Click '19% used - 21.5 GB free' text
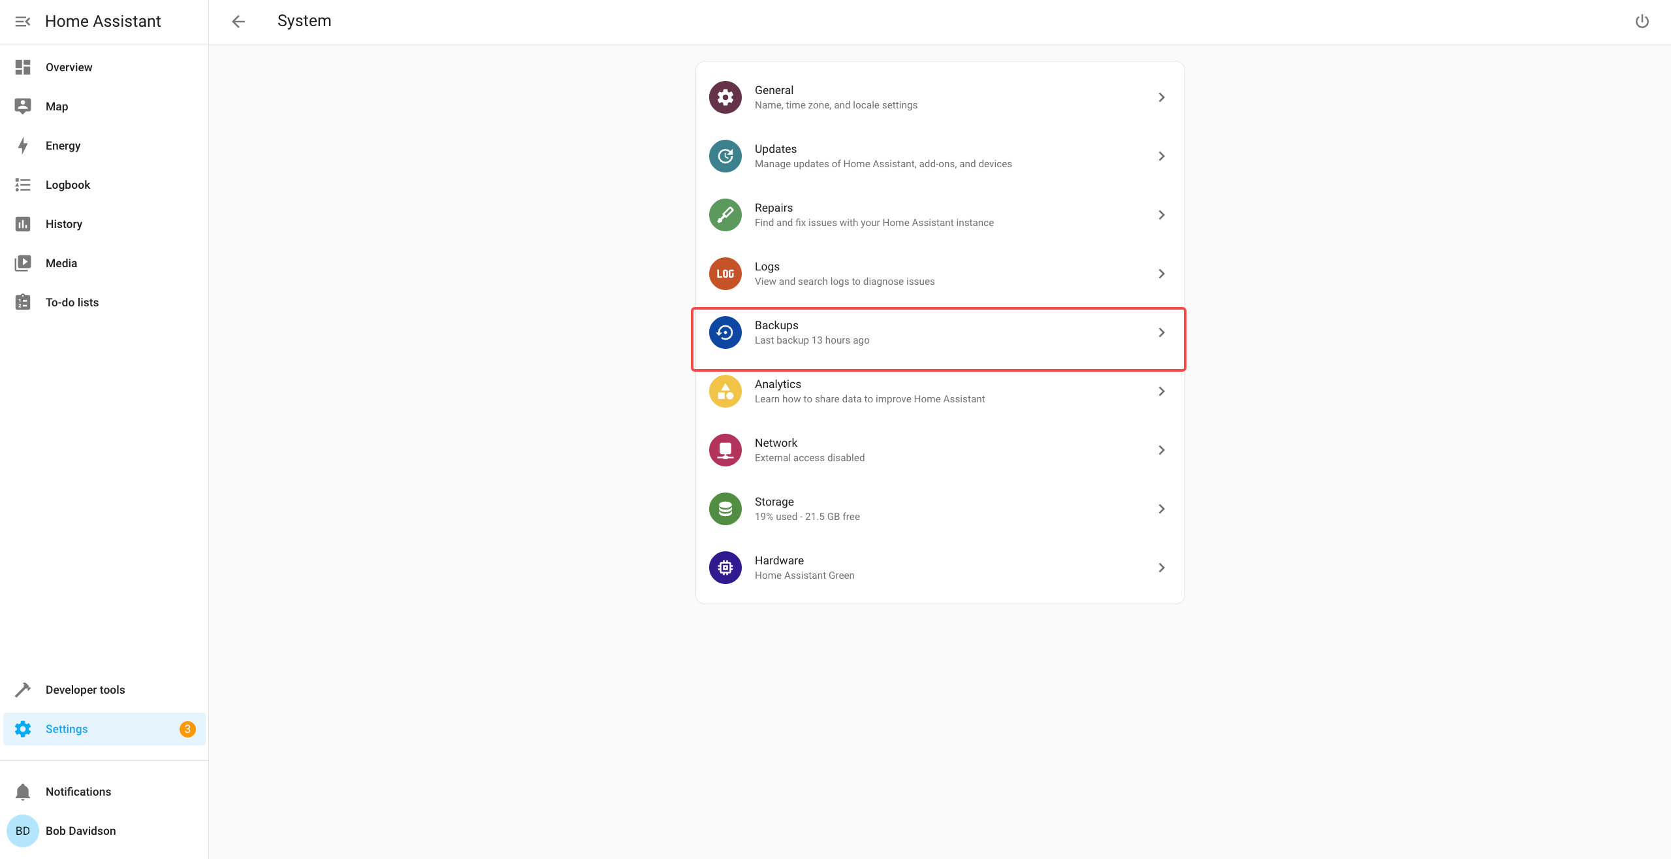 coord(807,517)
